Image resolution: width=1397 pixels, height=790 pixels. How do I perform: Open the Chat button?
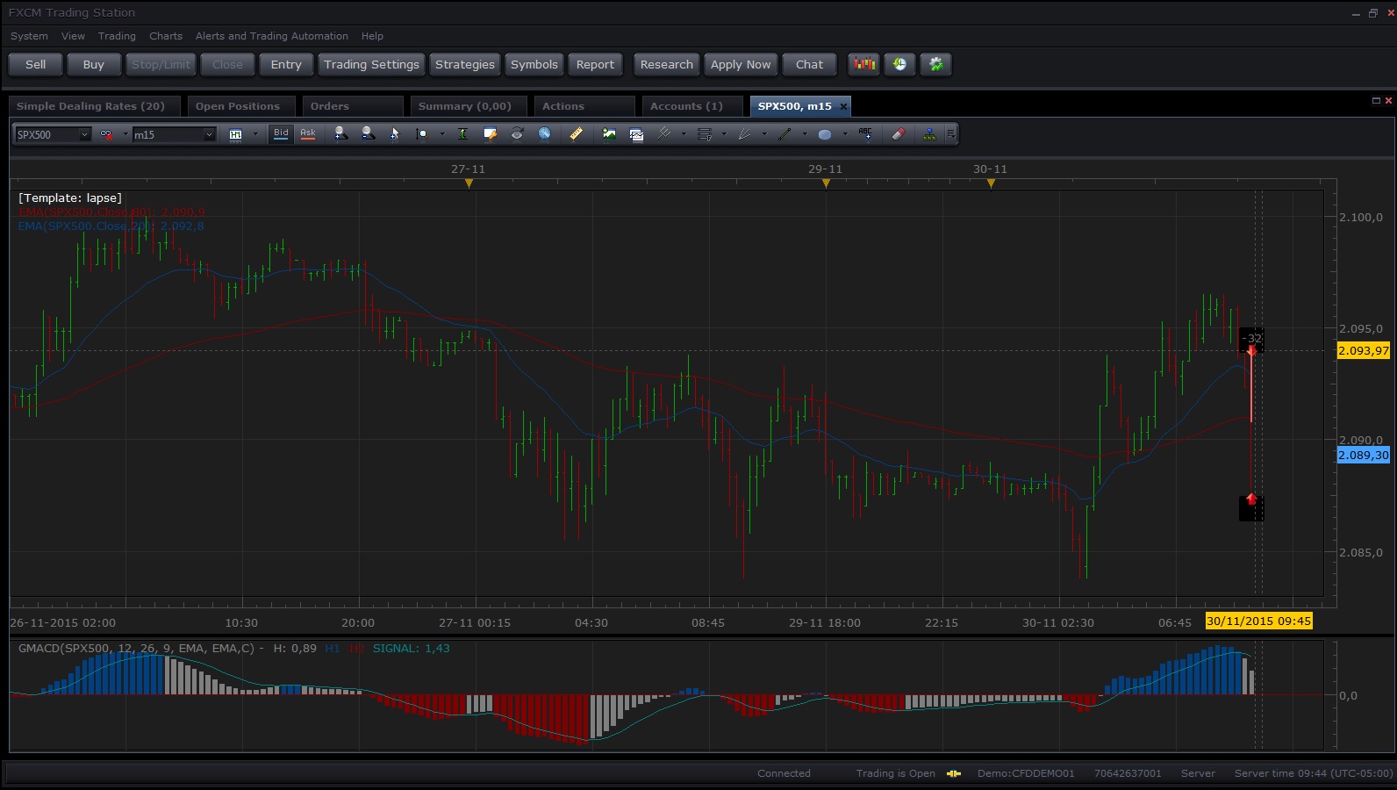tap(809, 64)
